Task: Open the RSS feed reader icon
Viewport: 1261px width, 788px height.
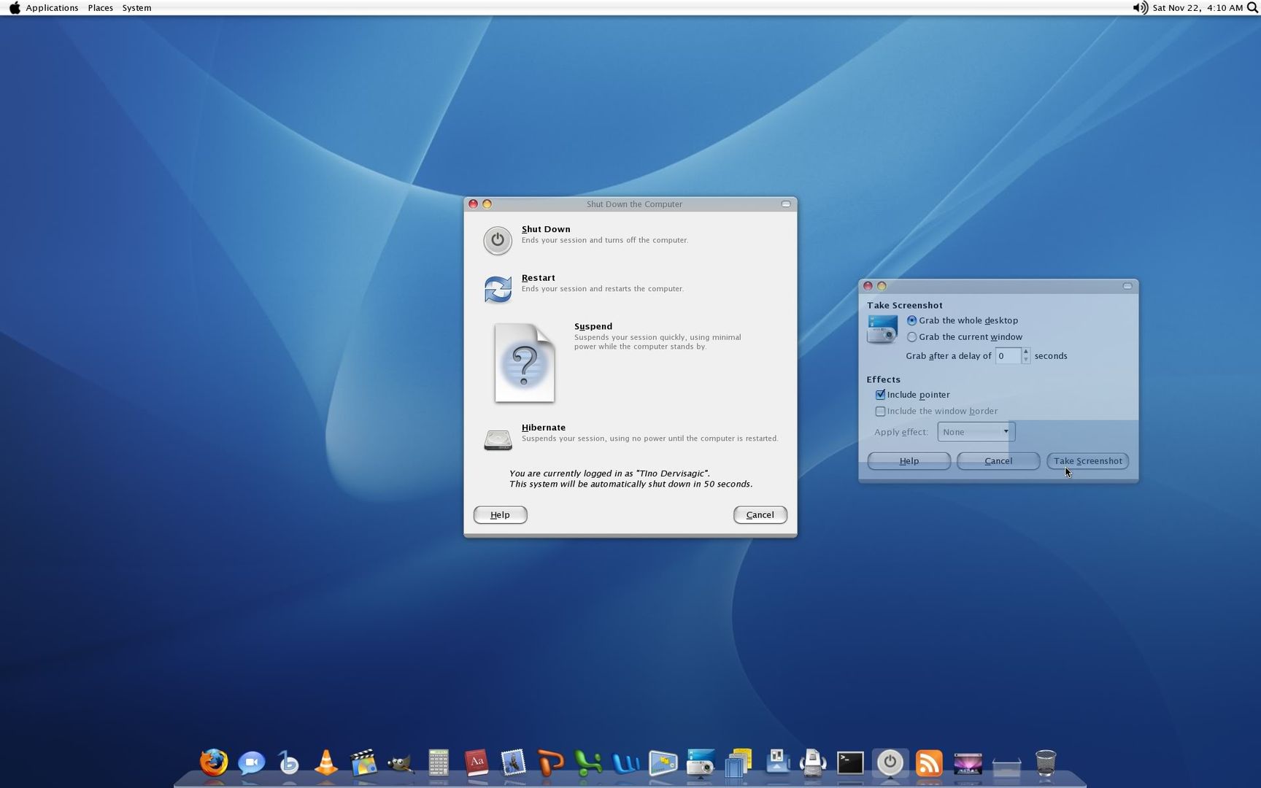Action: [929, 763]
